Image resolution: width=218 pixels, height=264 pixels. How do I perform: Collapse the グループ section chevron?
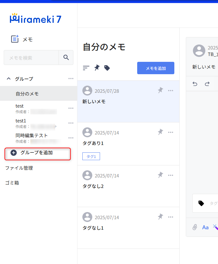click(9, 79)
